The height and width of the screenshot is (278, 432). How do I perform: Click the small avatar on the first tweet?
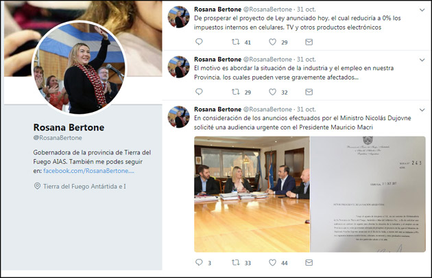pyautogui.click(x=179, y=16)
